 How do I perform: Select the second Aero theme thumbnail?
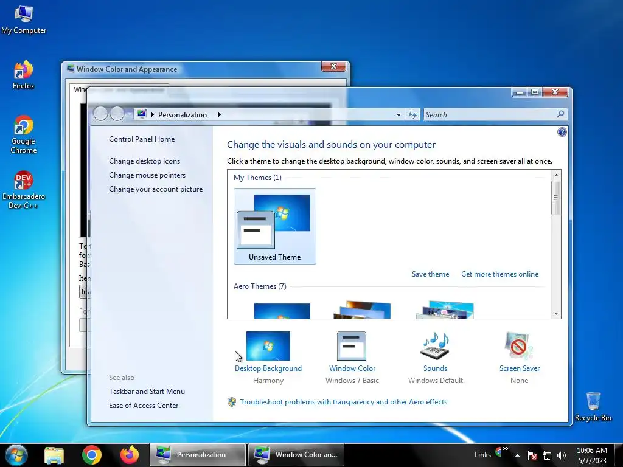pos(363,310)
